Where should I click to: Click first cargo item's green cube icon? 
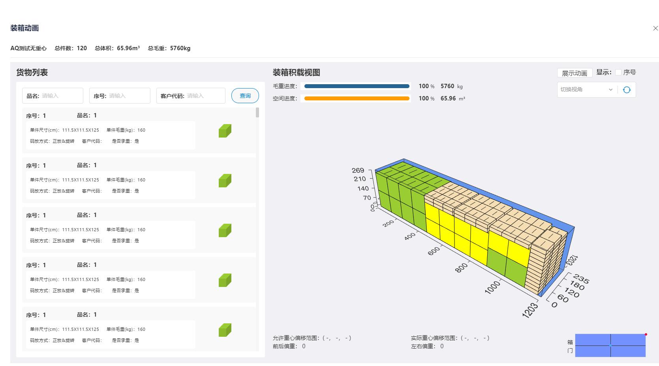(225, 131)
